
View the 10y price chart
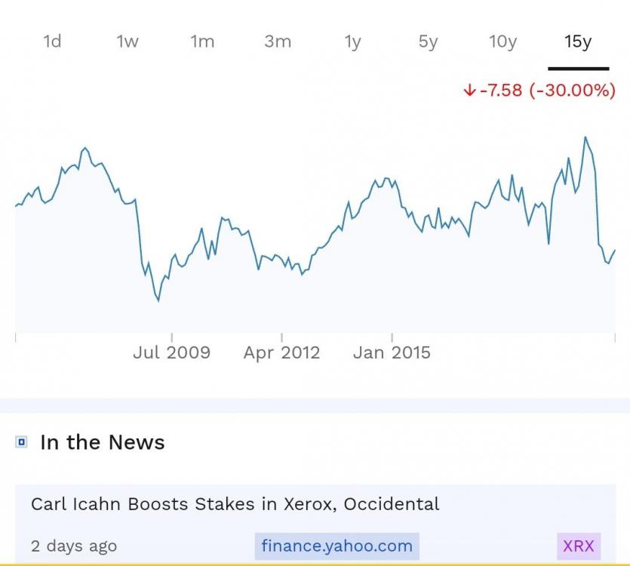click(502, 42)
